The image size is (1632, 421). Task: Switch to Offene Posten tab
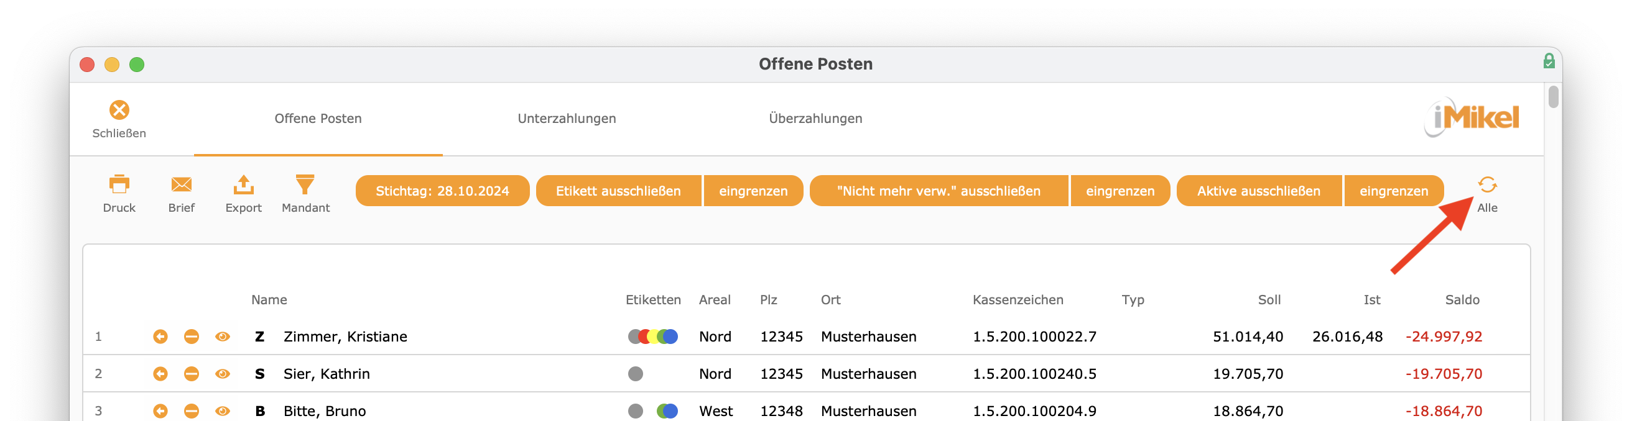click(318, 118)
